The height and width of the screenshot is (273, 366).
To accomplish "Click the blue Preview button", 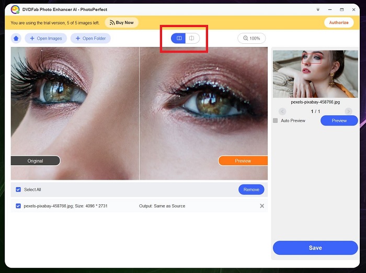I will click(339, 121).
